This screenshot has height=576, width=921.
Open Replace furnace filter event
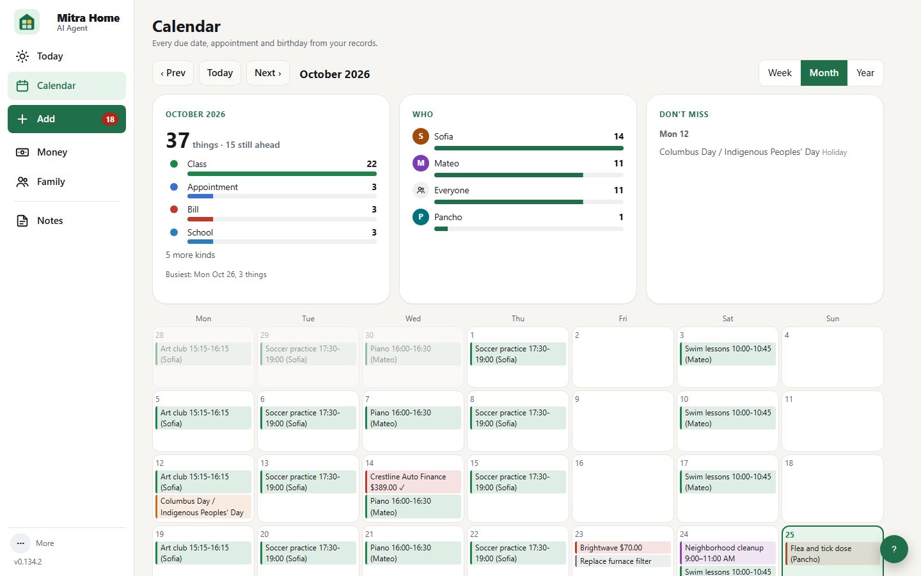[623, 561]
